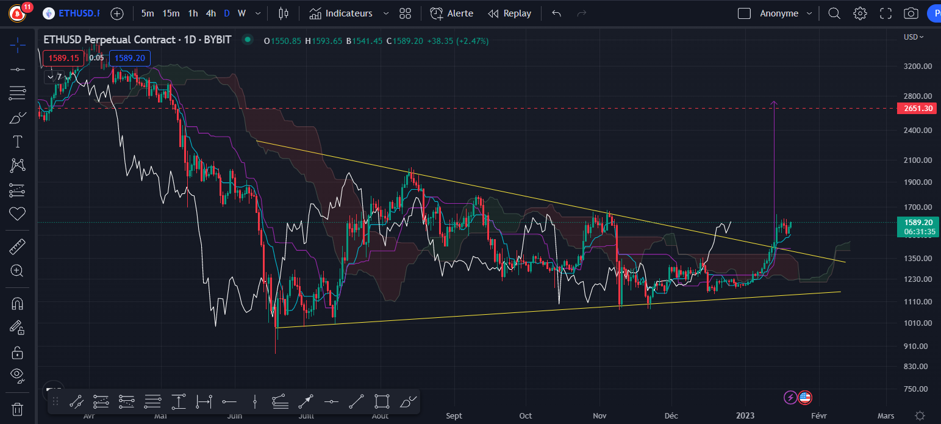Expand the timeframe interval dropdown arrow
The width and height of the screenshot is (941, 424).
[259, 13]
